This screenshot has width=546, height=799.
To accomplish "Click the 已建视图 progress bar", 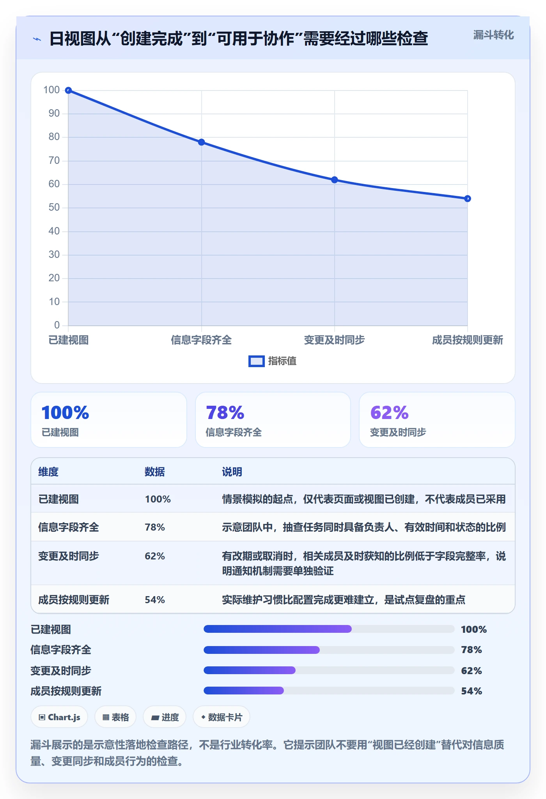I will 329,629.
